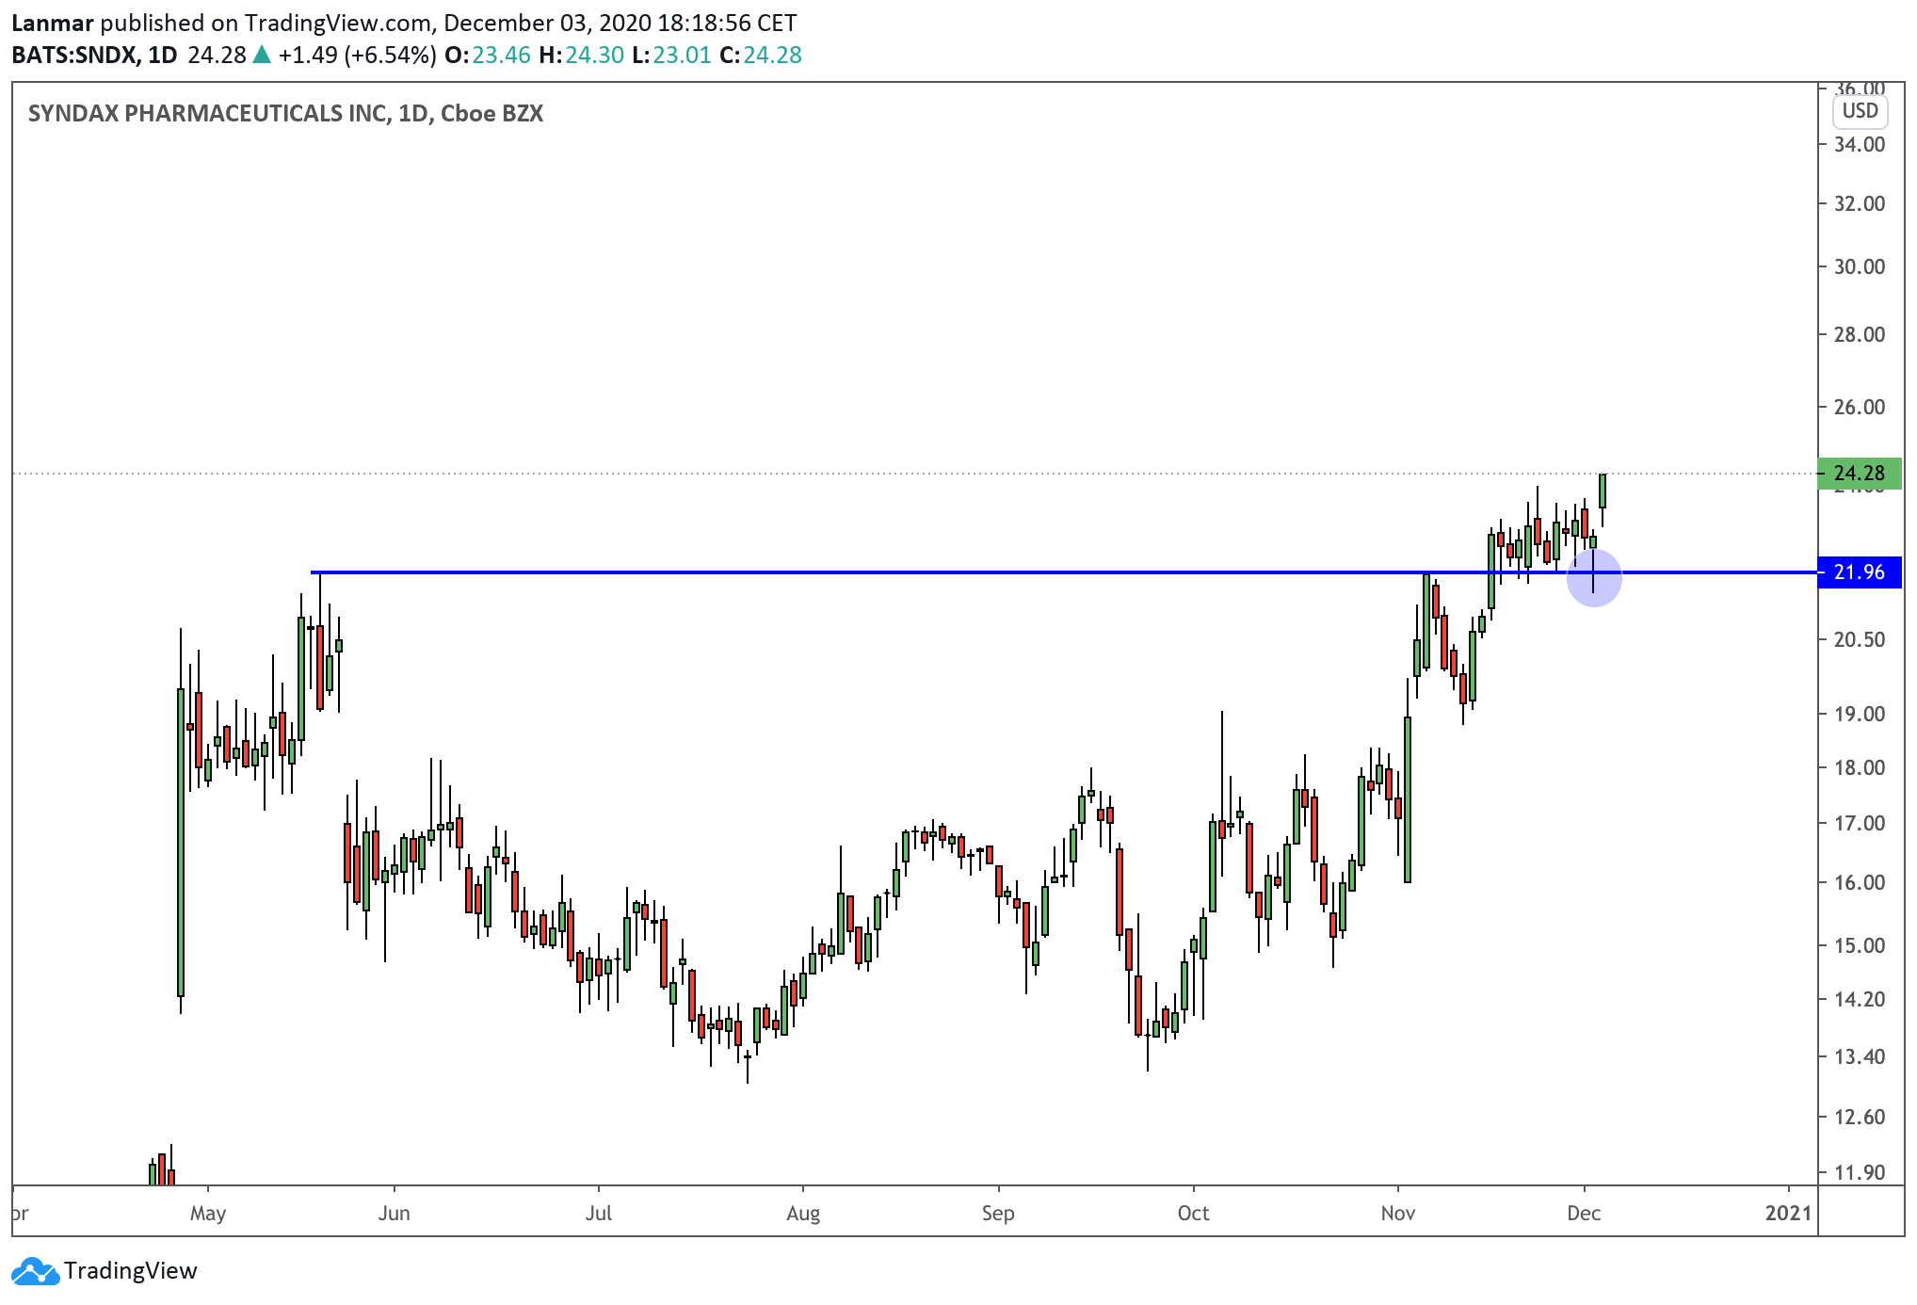Click the May label on time axis
Image resolution: width=1917 pixels, height=1305 pixels.
click(208, 1213)
